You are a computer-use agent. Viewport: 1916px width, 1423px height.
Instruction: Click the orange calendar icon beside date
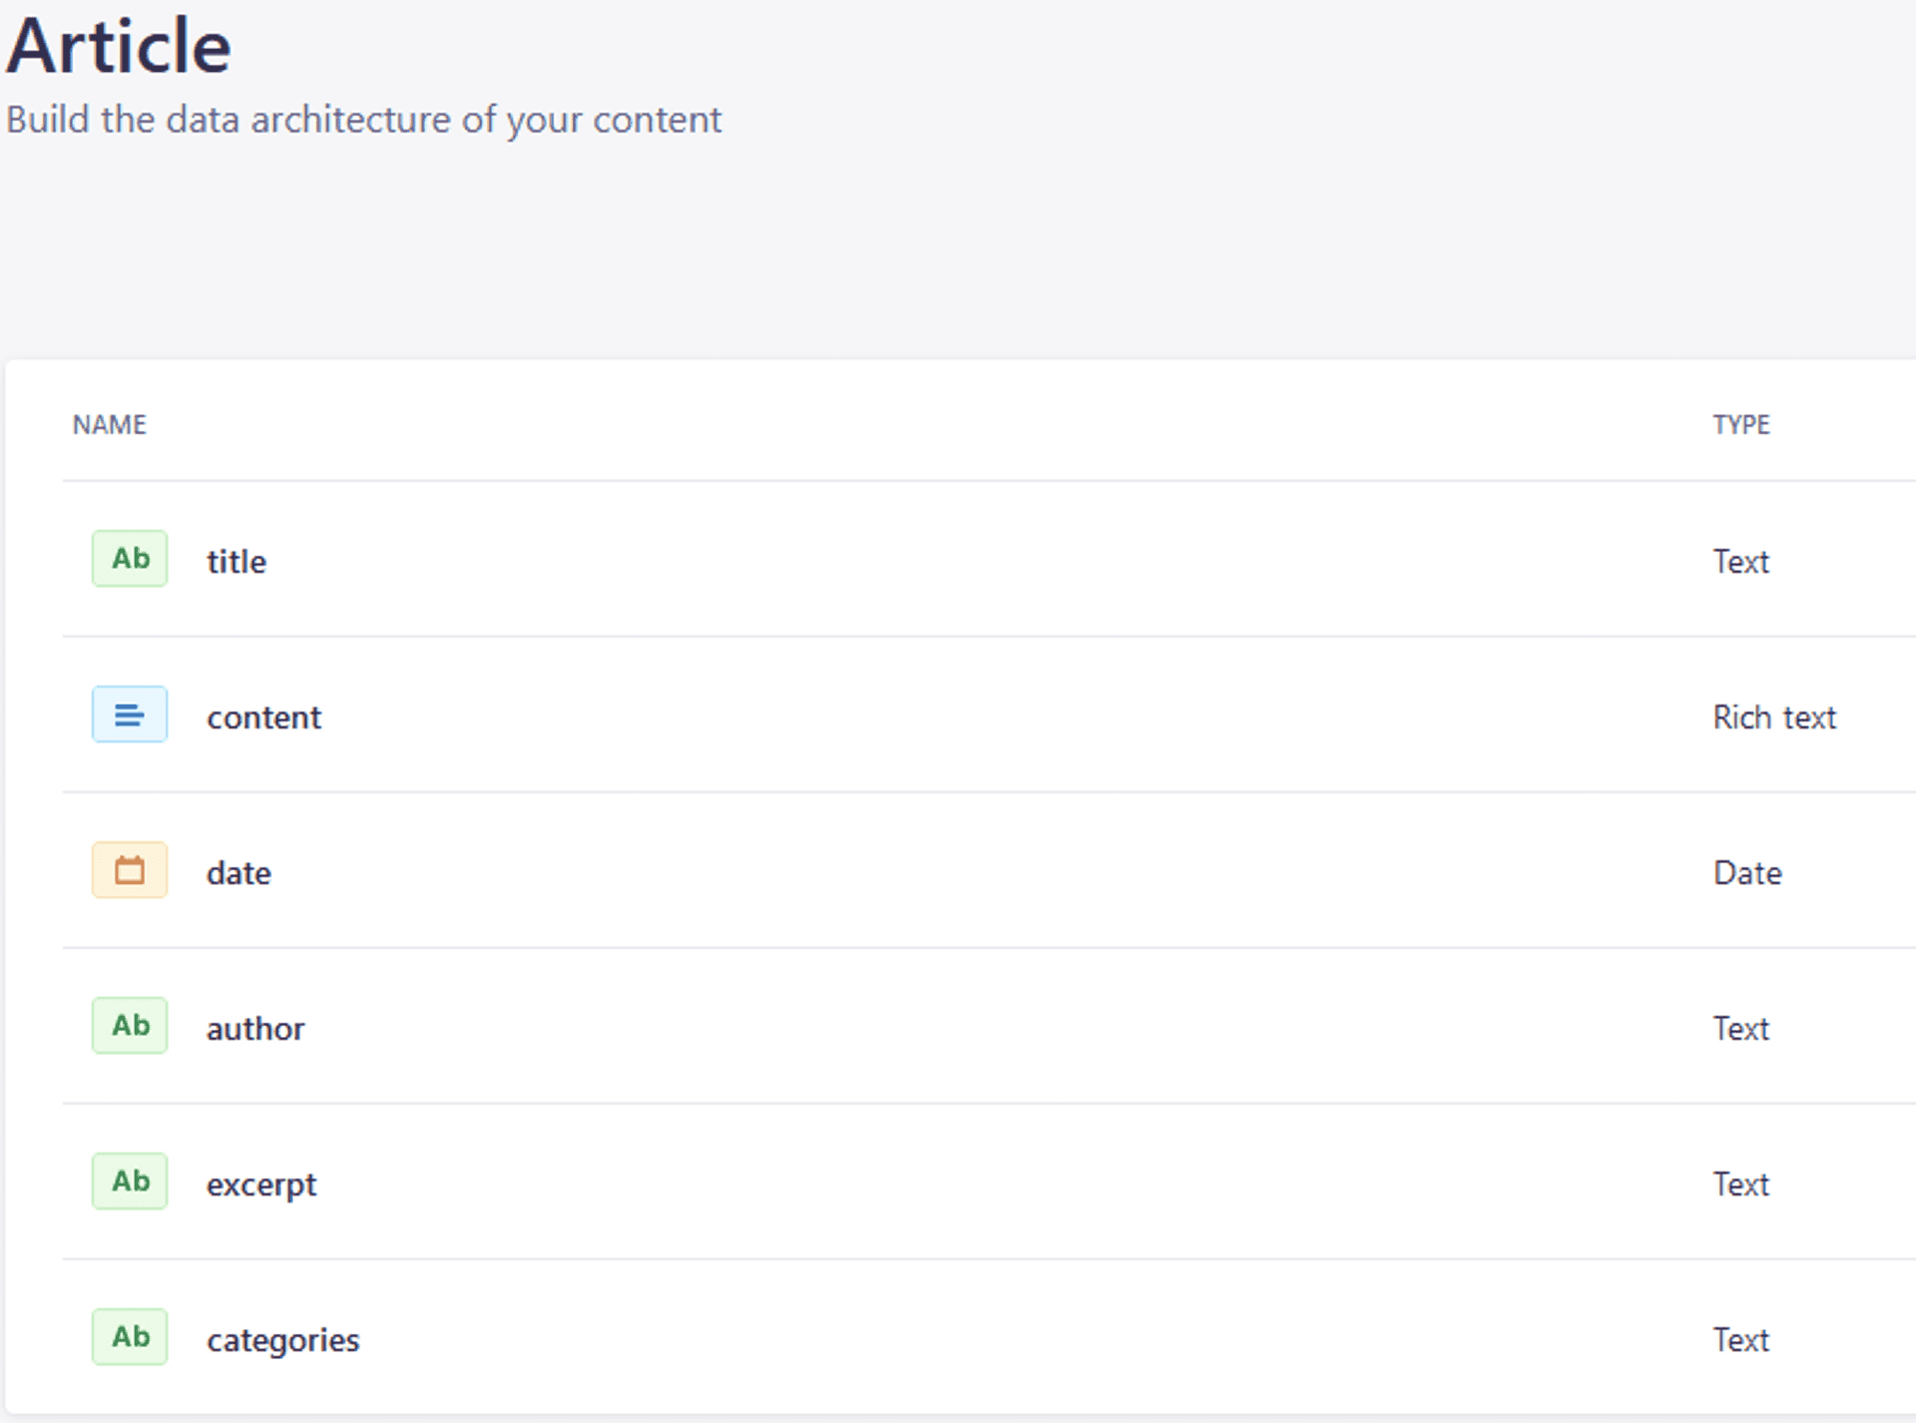click(130, 870)
